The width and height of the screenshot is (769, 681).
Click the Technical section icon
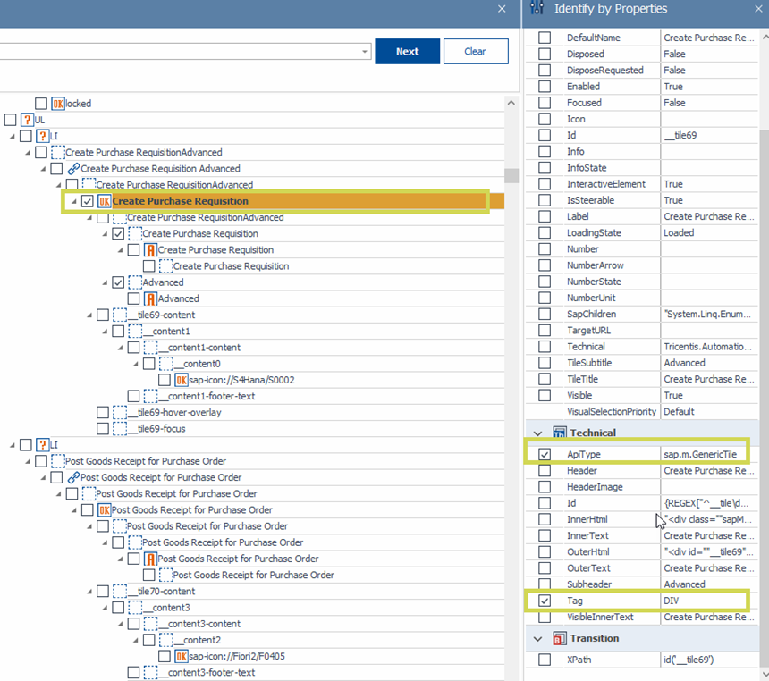[x=559, y=433]
